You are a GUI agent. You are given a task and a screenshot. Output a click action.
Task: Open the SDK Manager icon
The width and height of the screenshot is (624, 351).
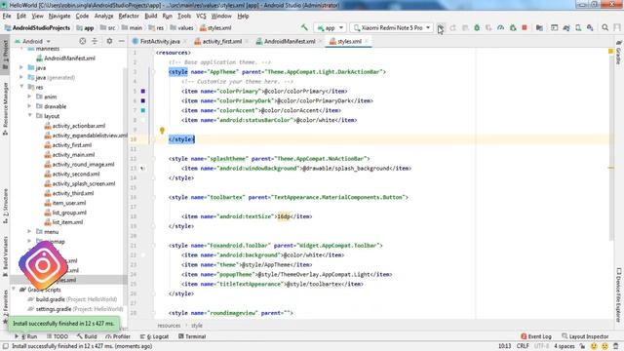pos(590,28)
